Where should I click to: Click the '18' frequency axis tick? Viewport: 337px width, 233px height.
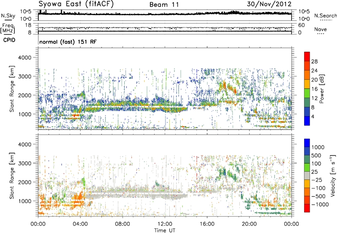[x=28, y=25]
